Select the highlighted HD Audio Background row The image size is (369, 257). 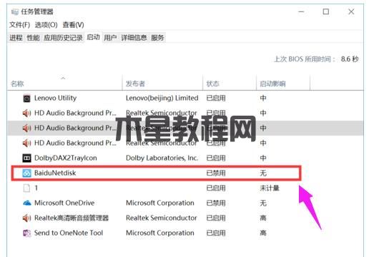(185, 128)
